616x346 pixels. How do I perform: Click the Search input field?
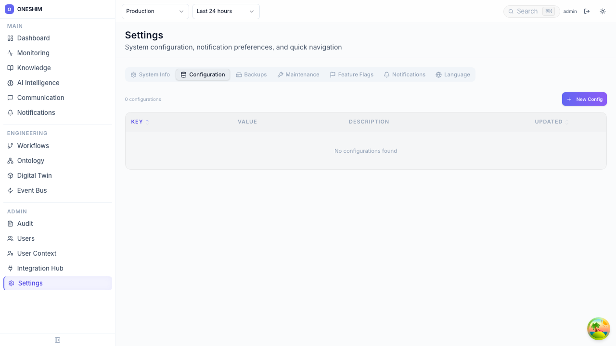[x=528, y=11]
